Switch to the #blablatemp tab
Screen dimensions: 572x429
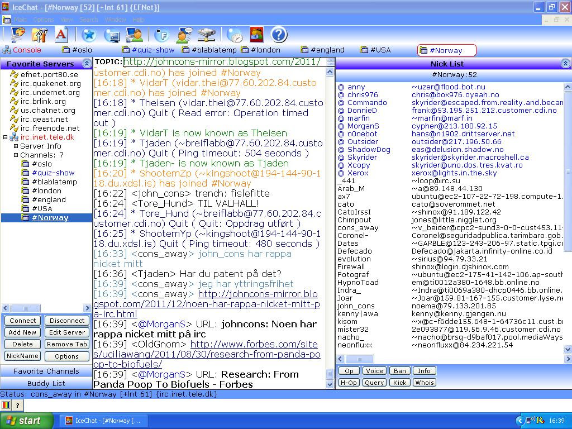[209, 50]
